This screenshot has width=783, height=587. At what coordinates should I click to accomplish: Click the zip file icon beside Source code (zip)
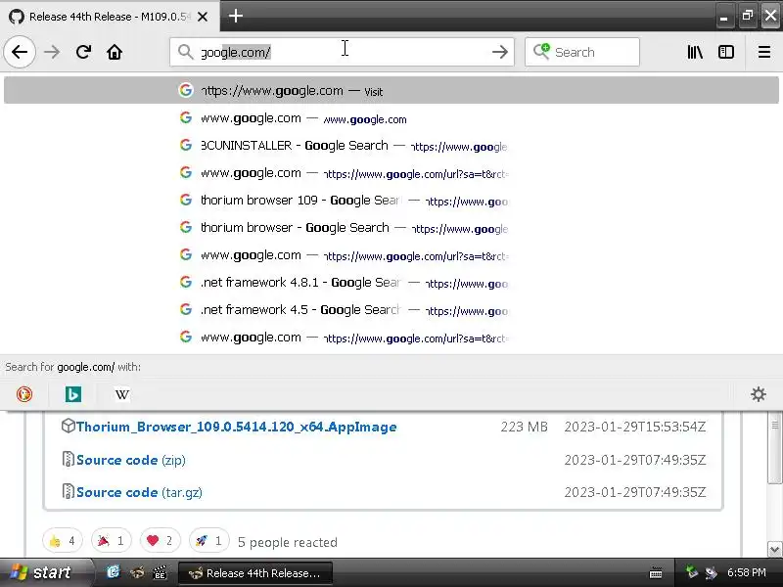(x=68, y=459)
